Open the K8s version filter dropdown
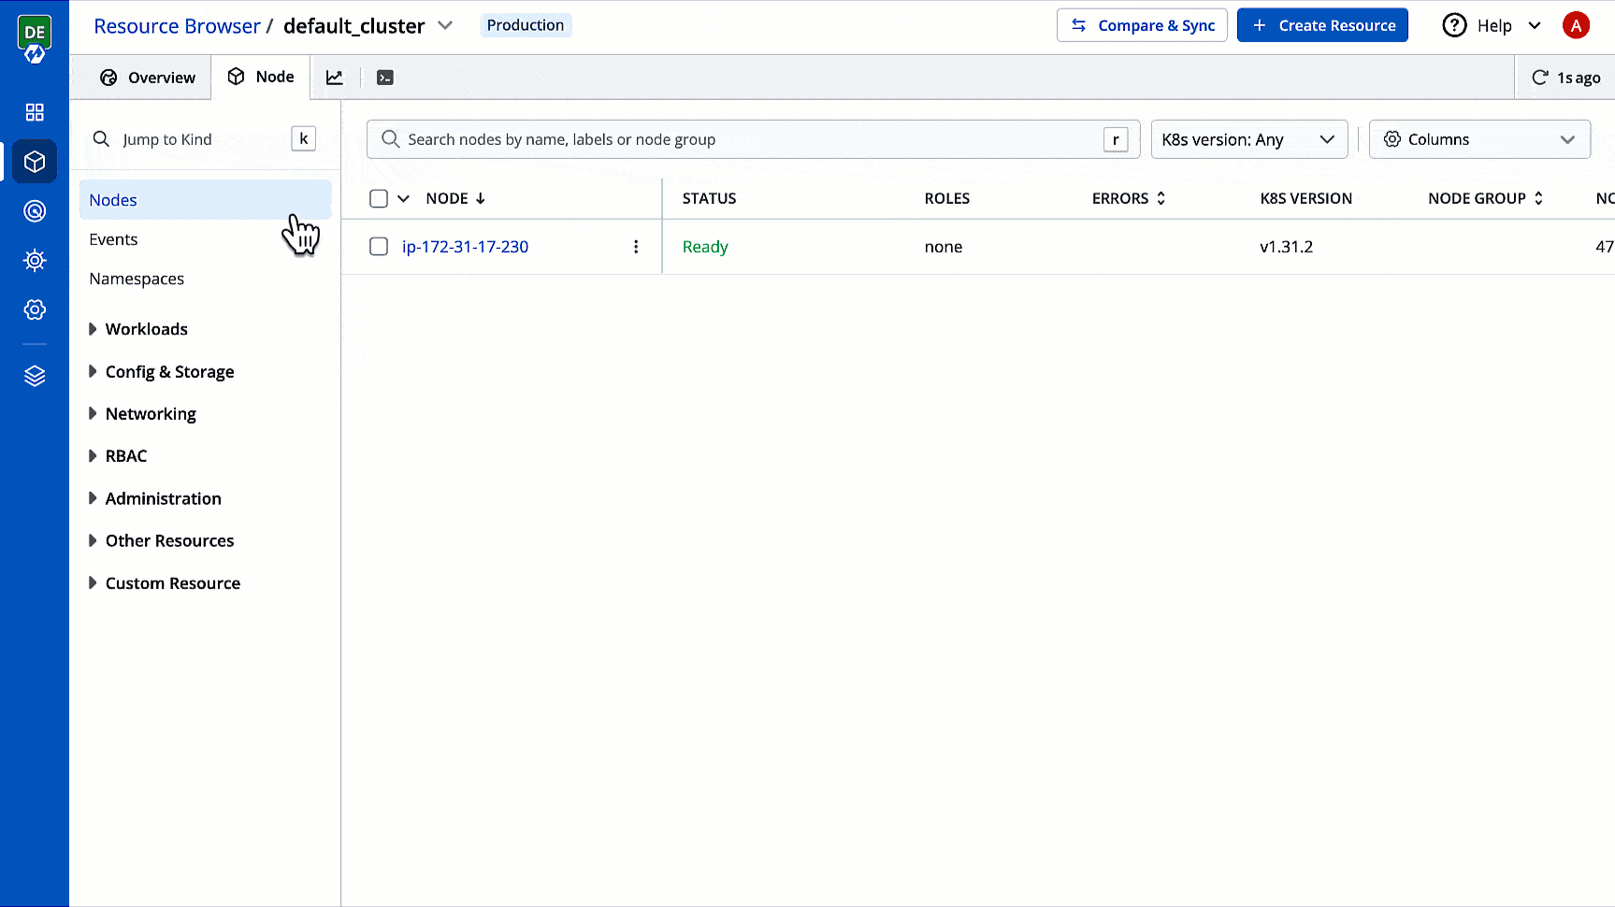 point(1248,138)
